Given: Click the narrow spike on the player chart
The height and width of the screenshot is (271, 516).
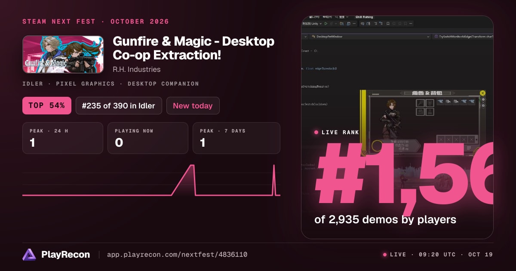Looking at the screenshot, I should 274,180.
